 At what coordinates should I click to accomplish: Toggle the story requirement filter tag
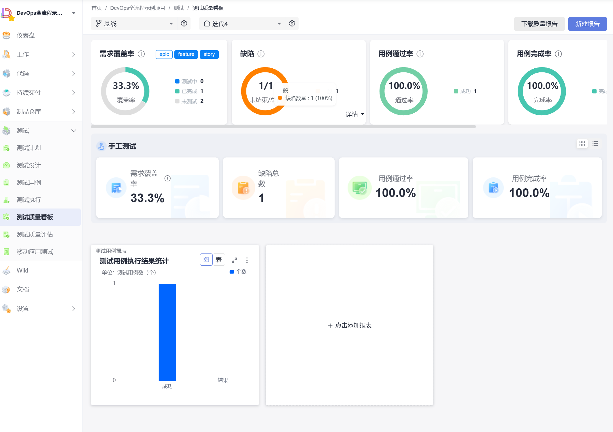tap(209, 54)
